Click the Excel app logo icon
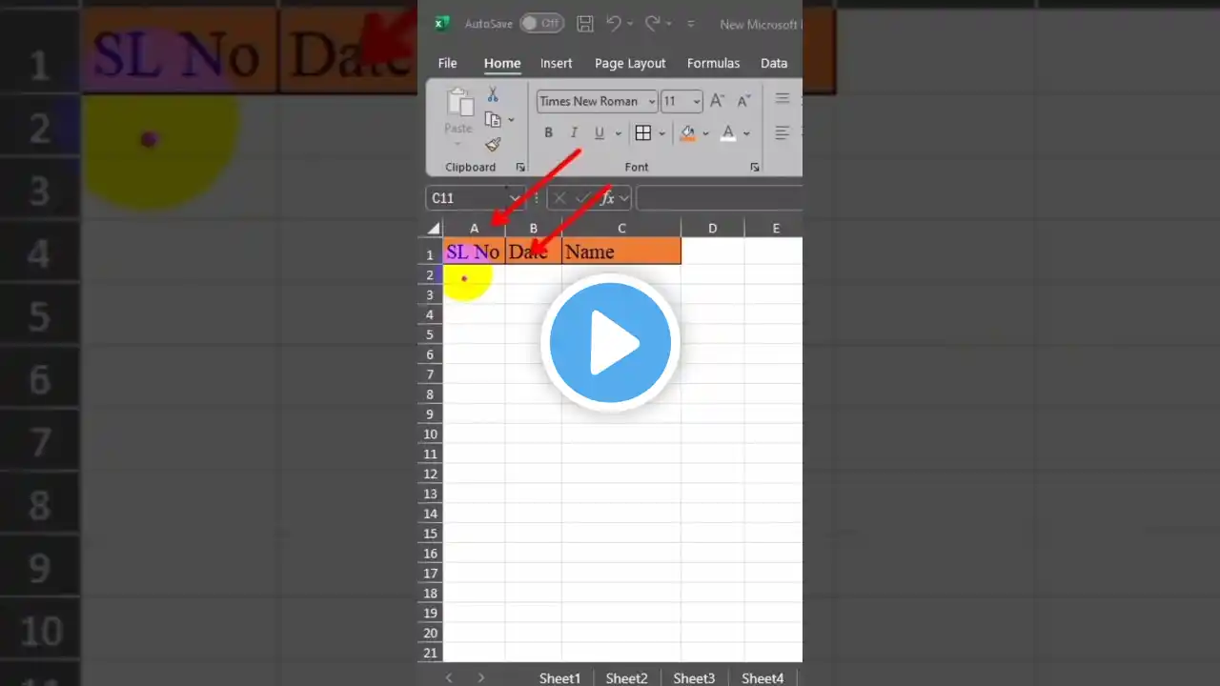The image size is (1220, 686). [x=442, y=24]
